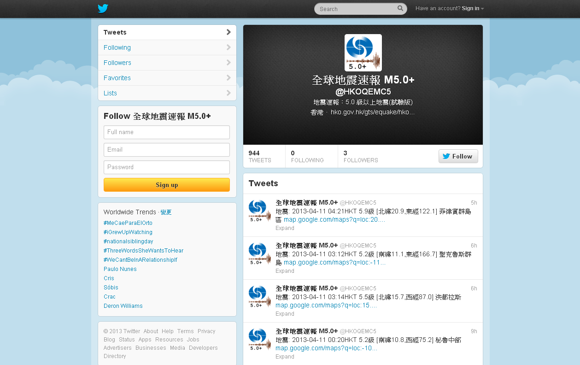Click the Following row chevron arrow
Screen dimensions: 580x365
(228, 47)
